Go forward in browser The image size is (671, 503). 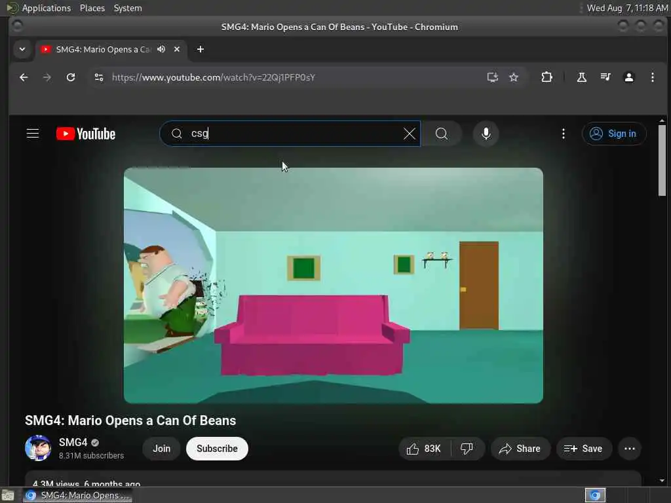[47, 77]
